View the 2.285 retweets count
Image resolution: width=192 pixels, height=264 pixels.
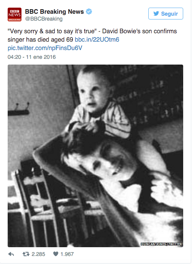coord(38,254)
